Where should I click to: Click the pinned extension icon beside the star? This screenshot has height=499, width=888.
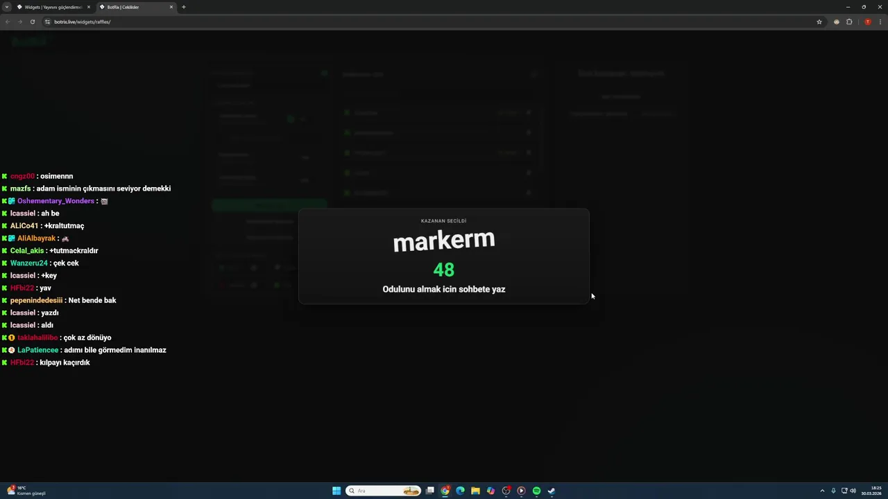click(837, 21)
